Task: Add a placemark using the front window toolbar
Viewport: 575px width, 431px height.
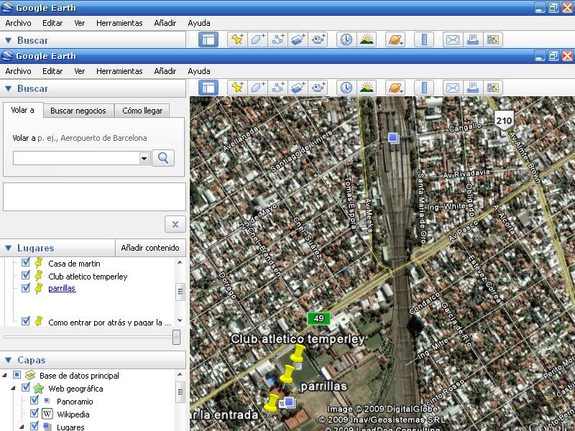Action: [x=237, y=88]
